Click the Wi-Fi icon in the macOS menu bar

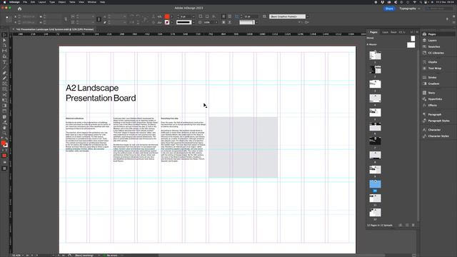pyautogui.click(x=414, y=2)
